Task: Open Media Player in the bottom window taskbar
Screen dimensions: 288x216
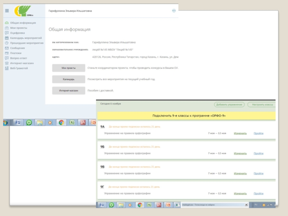Action: click(x=130, y=205)
